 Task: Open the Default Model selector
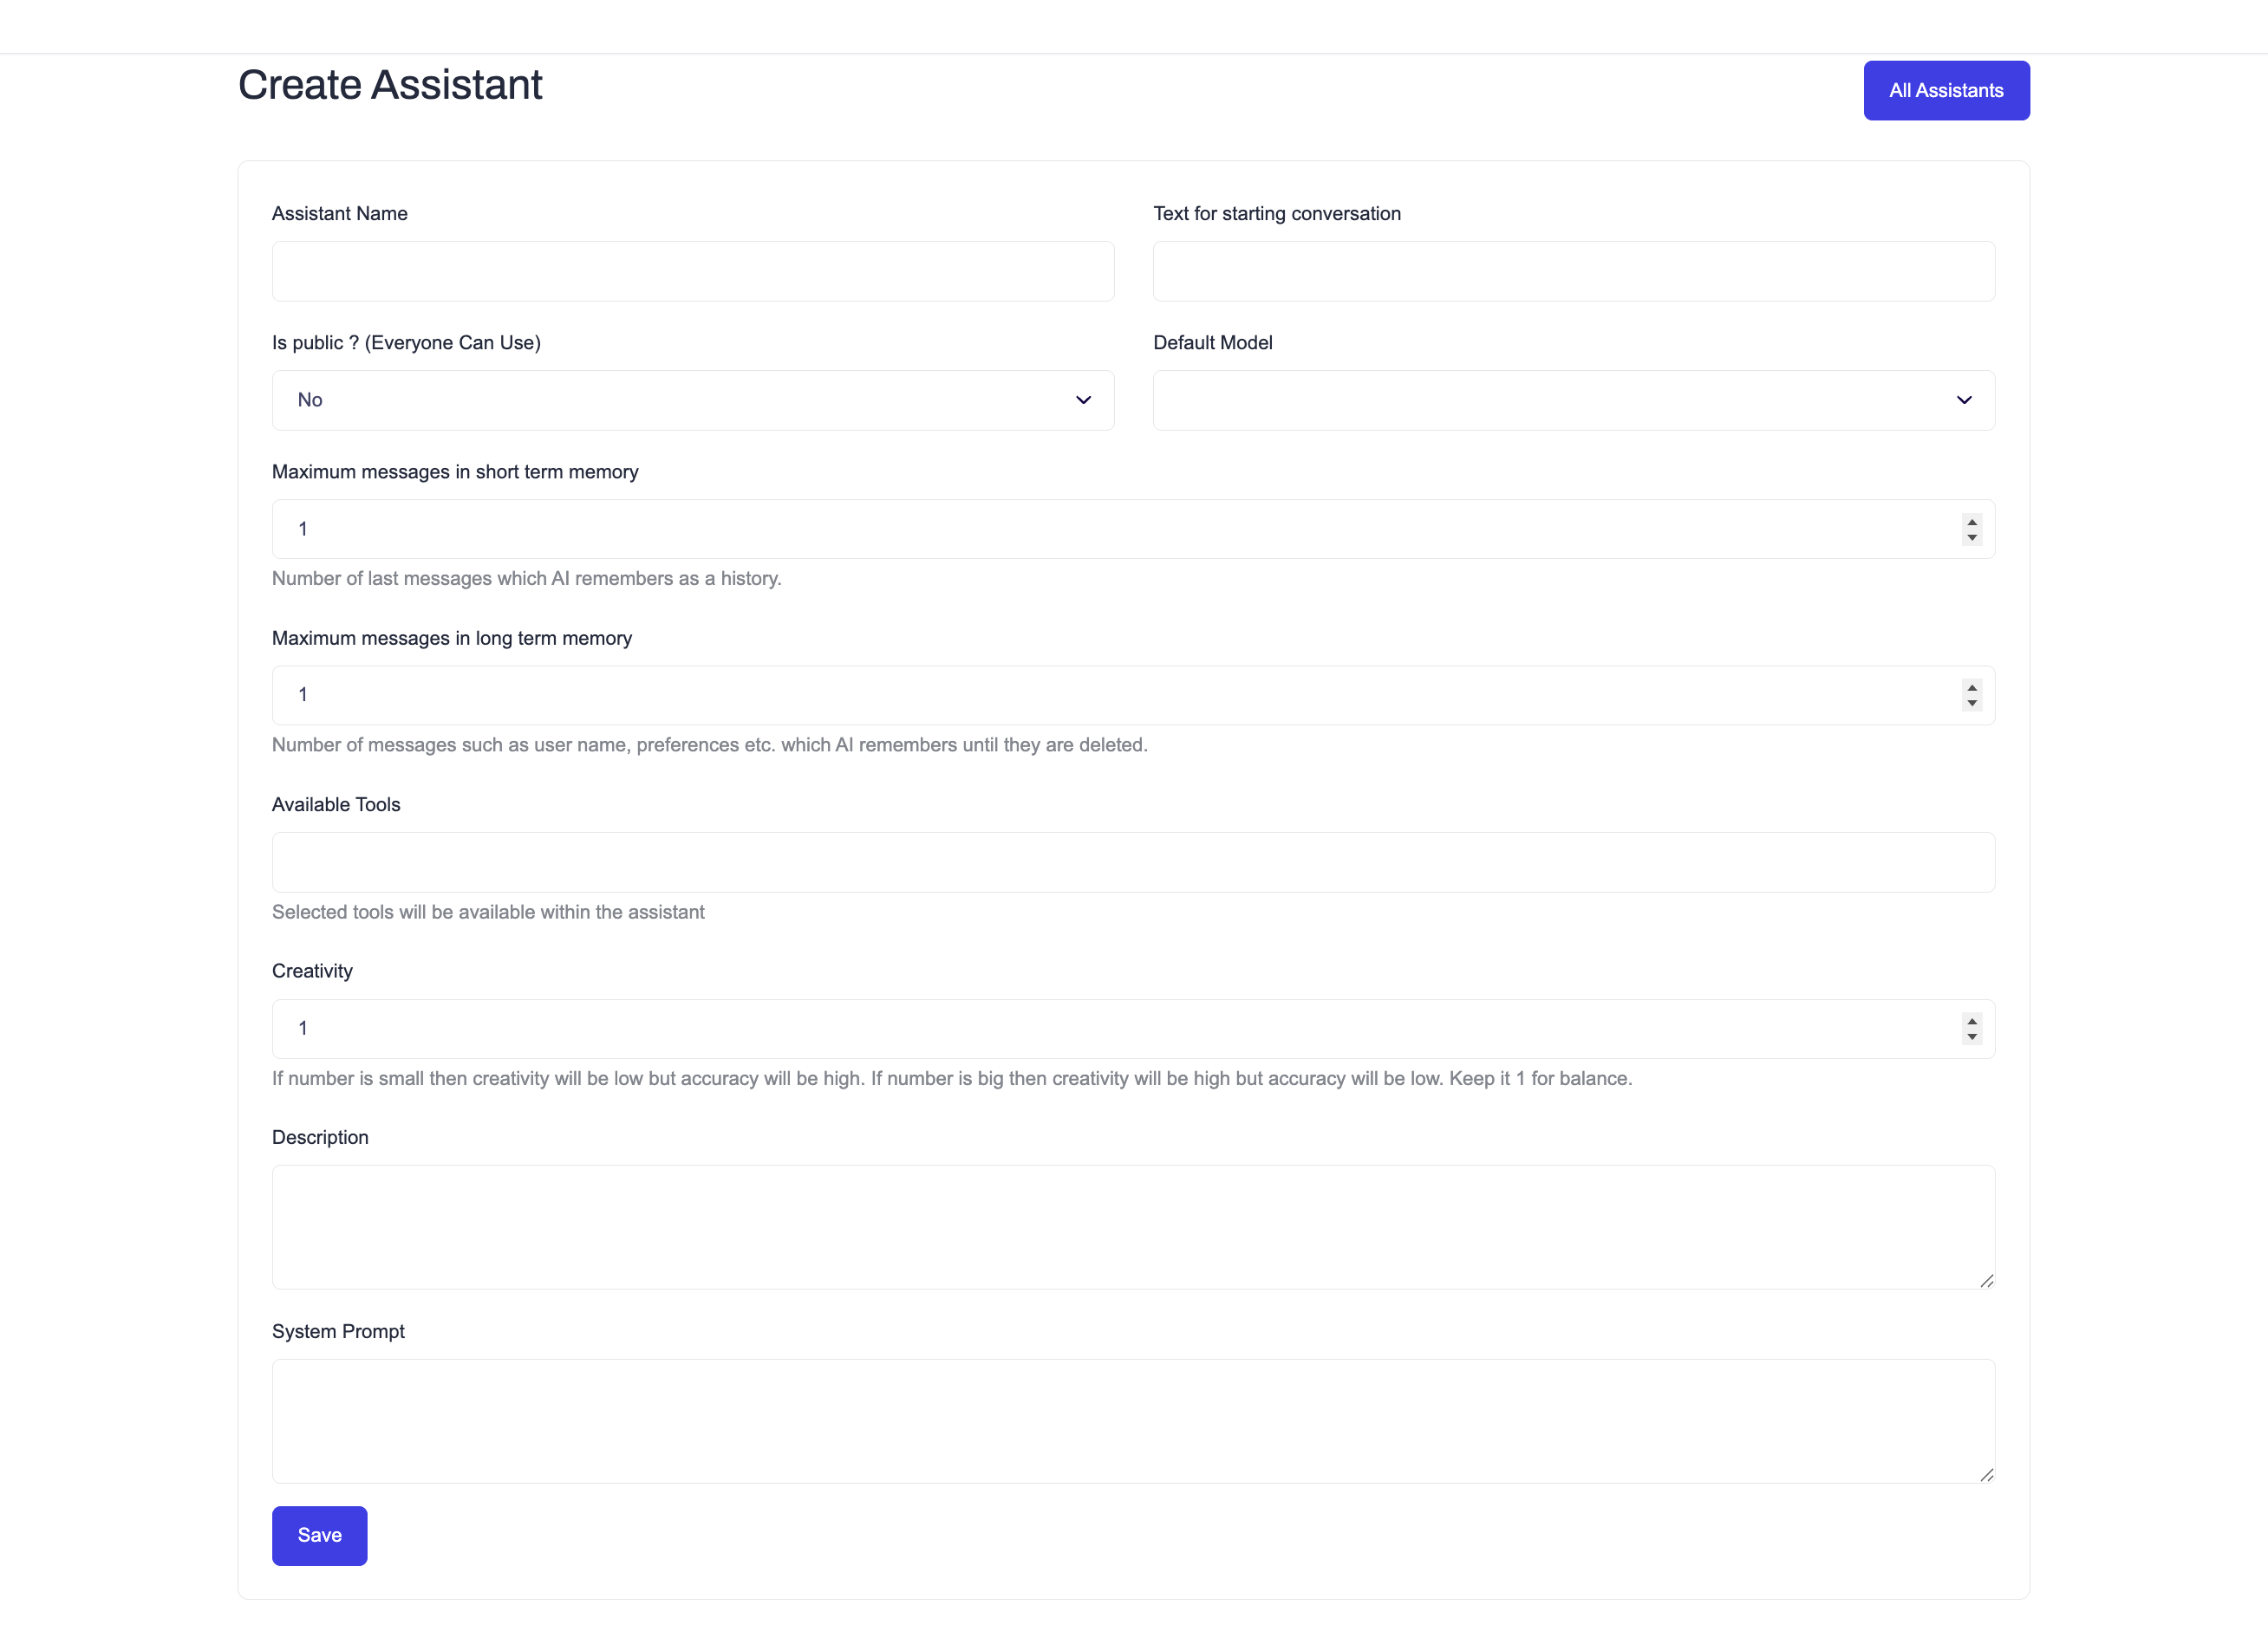pos(1573,400)
